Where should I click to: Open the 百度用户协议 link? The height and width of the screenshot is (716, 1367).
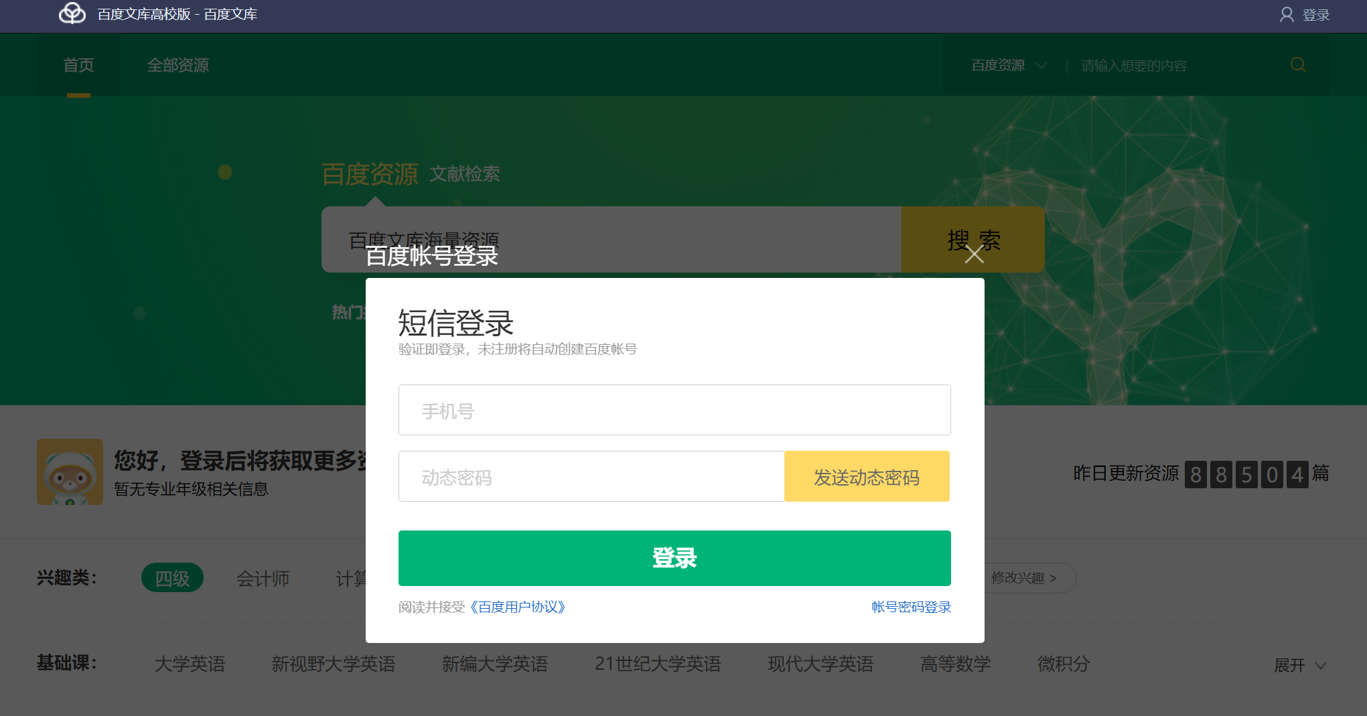click(x=518, y=607)
